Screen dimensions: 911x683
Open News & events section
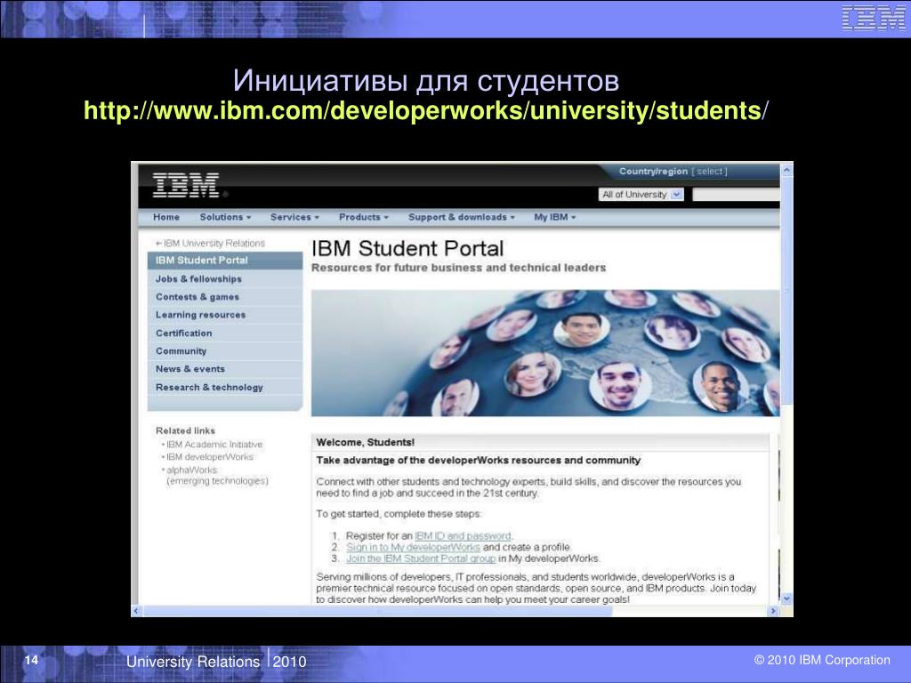(225, 369)
